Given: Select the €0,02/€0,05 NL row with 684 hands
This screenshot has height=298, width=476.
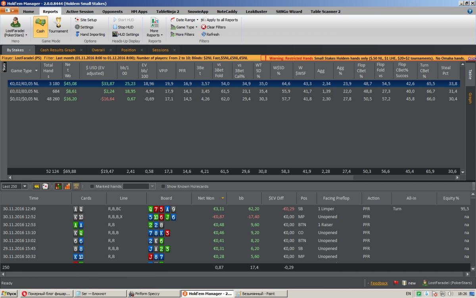Looking at the screenshot, I should 233,91.
